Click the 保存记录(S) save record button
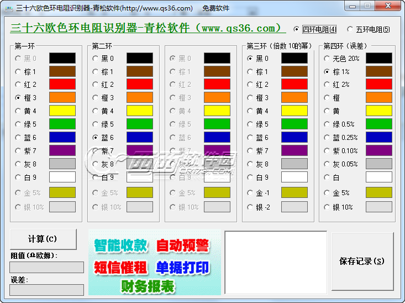 362,261
